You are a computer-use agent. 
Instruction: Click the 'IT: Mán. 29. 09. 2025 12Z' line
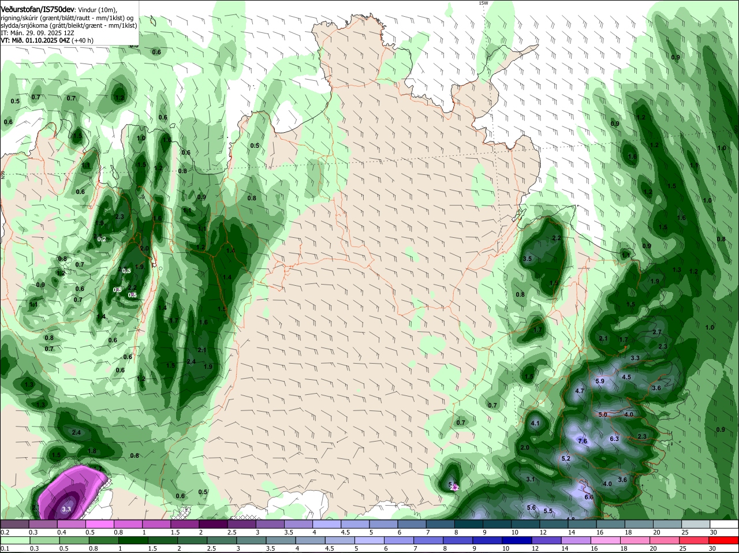coord(37,33)
